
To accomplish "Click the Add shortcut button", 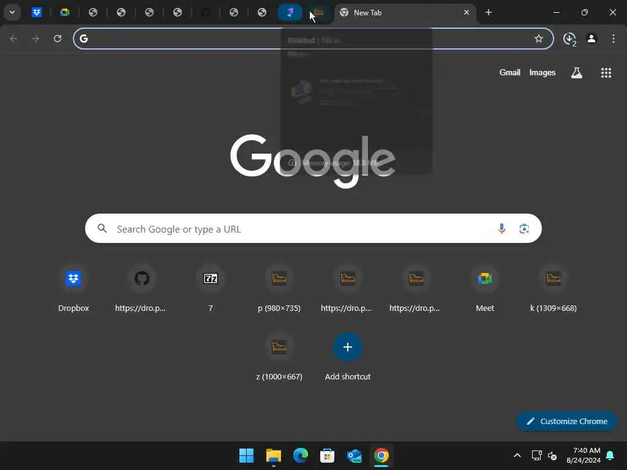I will 348,357.
